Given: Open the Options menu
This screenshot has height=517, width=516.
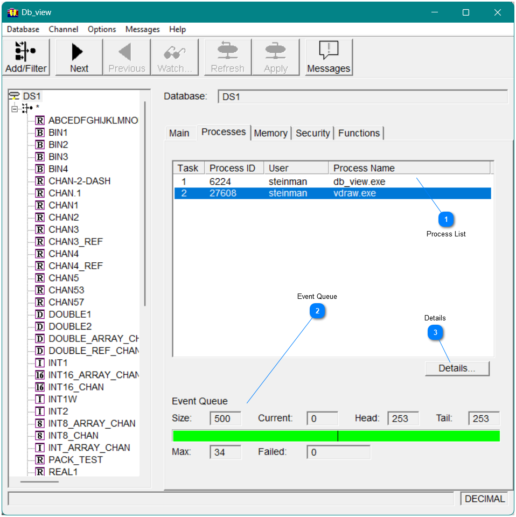Looking at the screenshot, I should point(101,29).
